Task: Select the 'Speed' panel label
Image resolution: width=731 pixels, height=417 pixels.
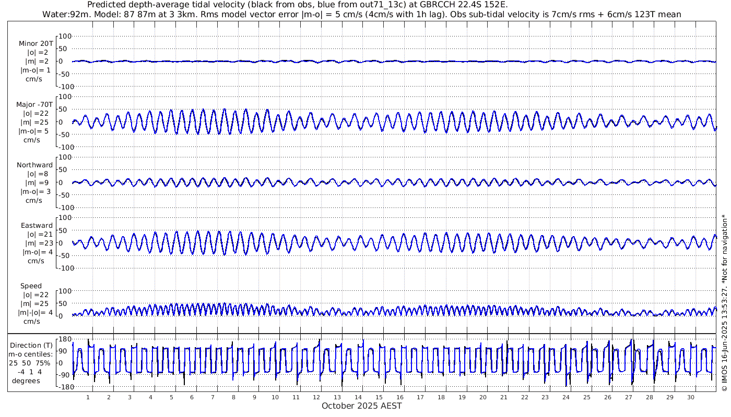Action: (x=31, y=286)
